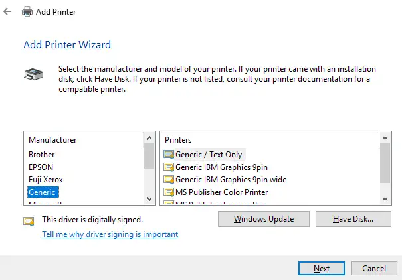Choose Generic IBM Graphics 9pin wide printer
The width and height of the screenshot is (402, 280).
pyautogui.click(x=231, y=180)
